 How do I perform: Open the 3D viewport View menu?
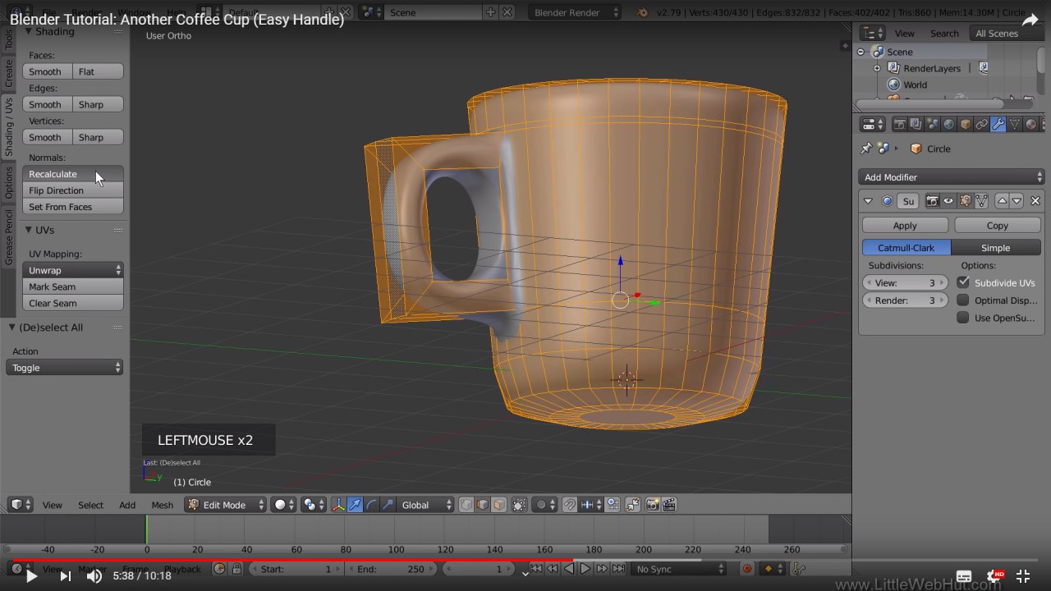click(52, 505)
